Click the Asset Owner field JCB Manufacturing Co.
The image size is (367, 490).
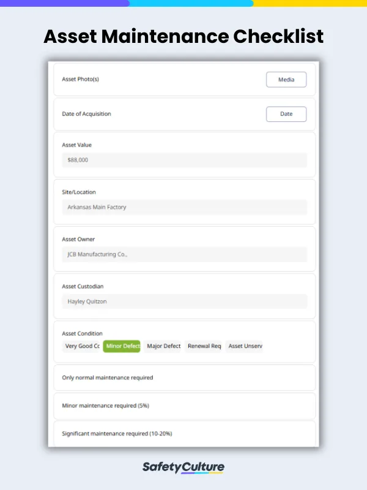184,254
